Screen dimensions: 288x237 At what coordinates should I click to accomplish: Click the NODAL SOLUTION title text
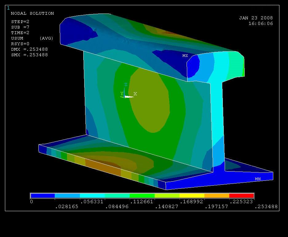(x=32, y=14)
